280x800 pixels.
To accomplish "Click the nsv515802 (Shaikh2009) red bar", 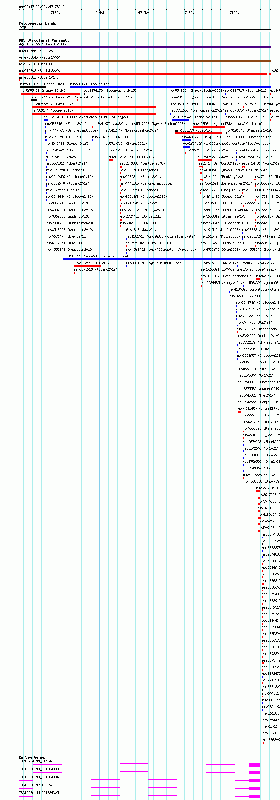I will tap(143, 74).
